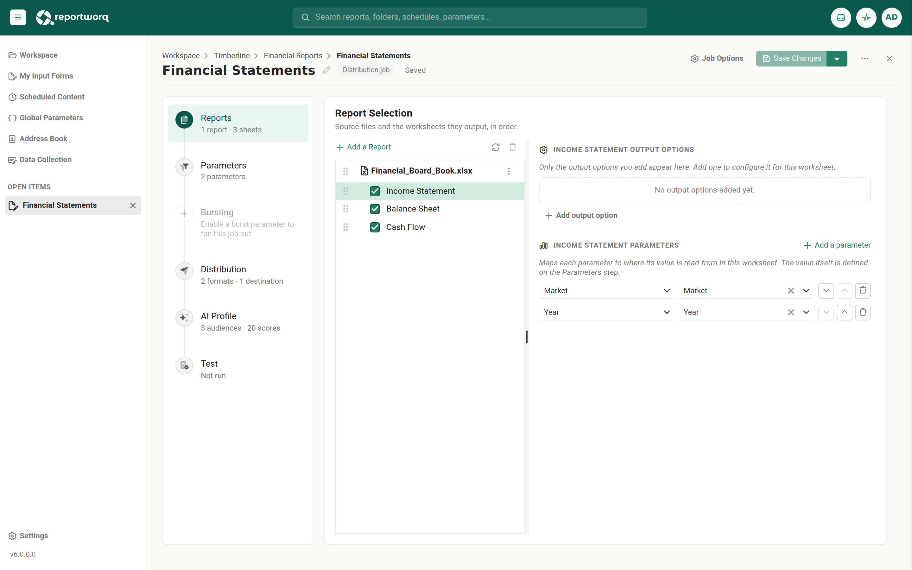
Task: Click the Bursting plus step icon
Action: [184, 214]
